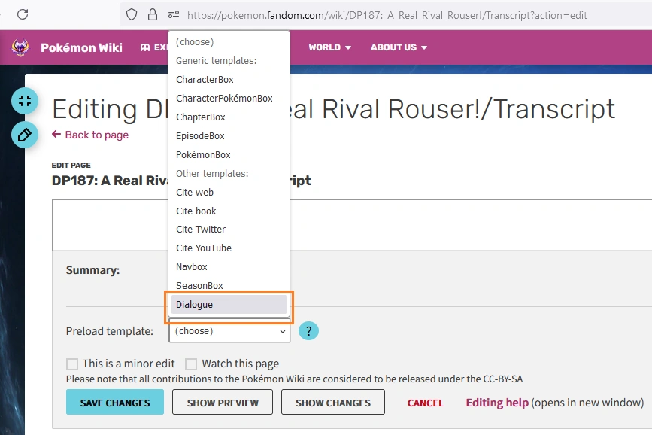This screenshot has height=435, width=652.
Task: Open the tracking protection shield icon
Action: (132, 15)
